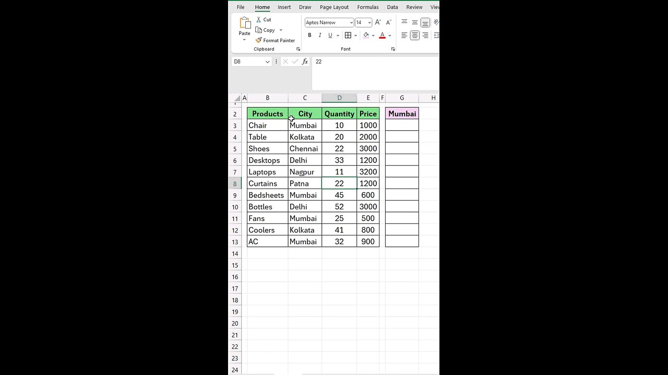Viewport: 668px width, 375px height.
Task: Select the AC cell
Action: tap(268, 242)
